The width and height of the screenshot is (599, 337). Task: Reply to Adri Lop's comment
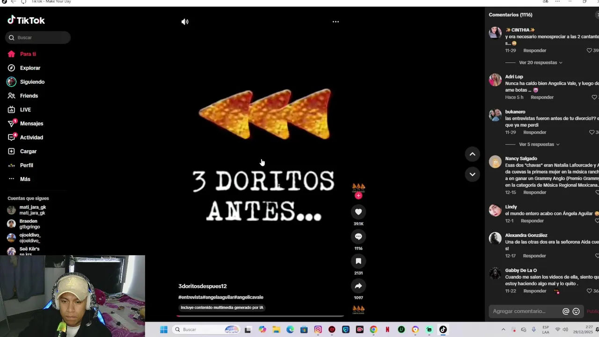pyautogui.click(x=542, y=97)
